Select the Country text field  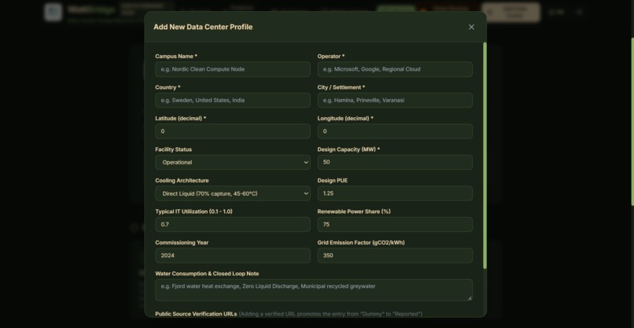(x=233, y=101)
